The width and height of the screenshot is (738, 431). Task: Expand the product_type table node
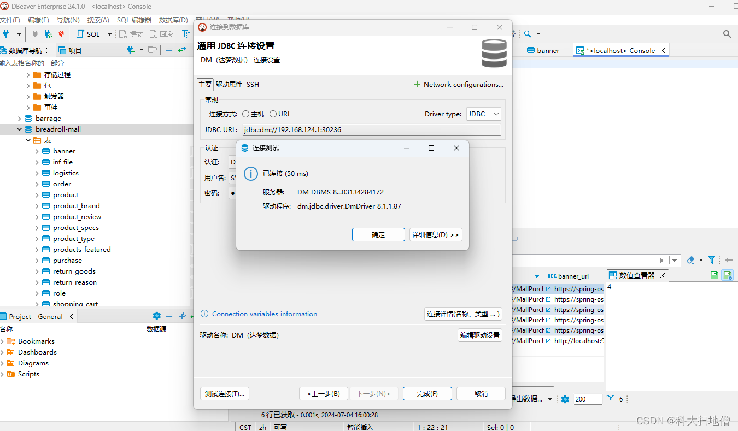[37, 239]
